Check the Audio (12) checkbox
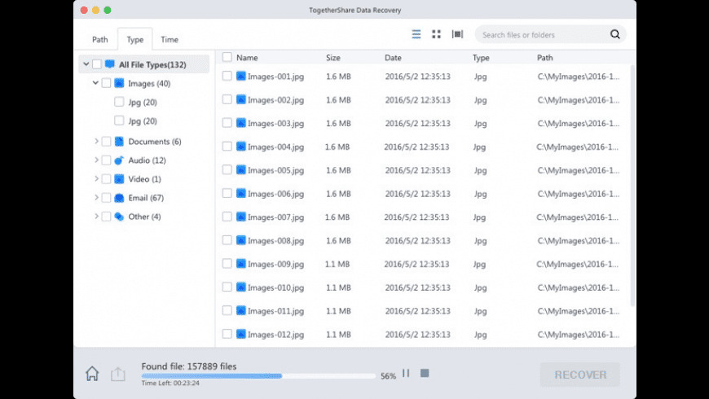The width and height of the screenshot is (709, 399). click(x=106, y=160)
